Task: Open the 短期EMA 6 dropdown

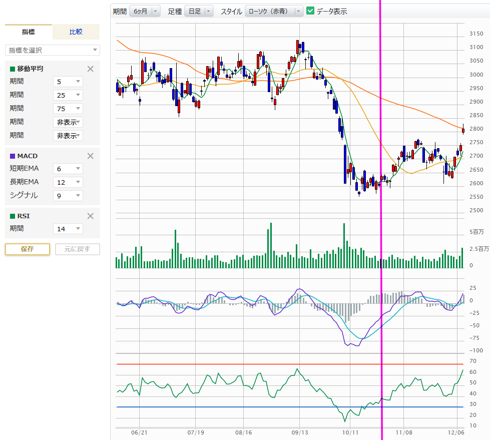Action: [x=68, y=169]
